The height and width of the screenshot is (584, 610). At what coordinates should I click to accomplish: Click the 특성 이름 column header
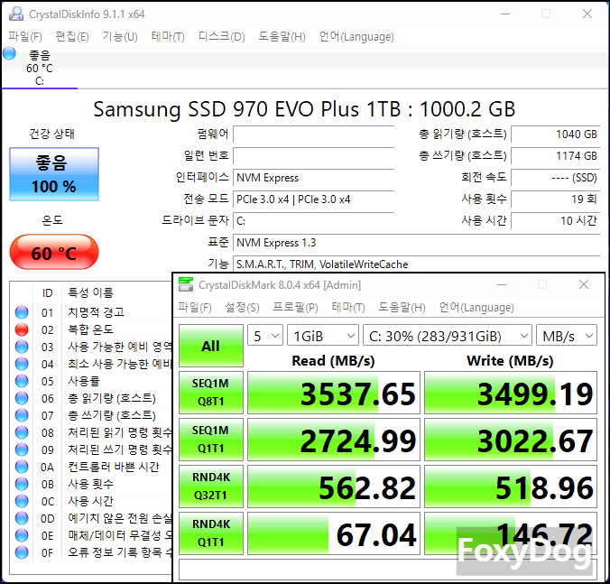pos(90,292)
